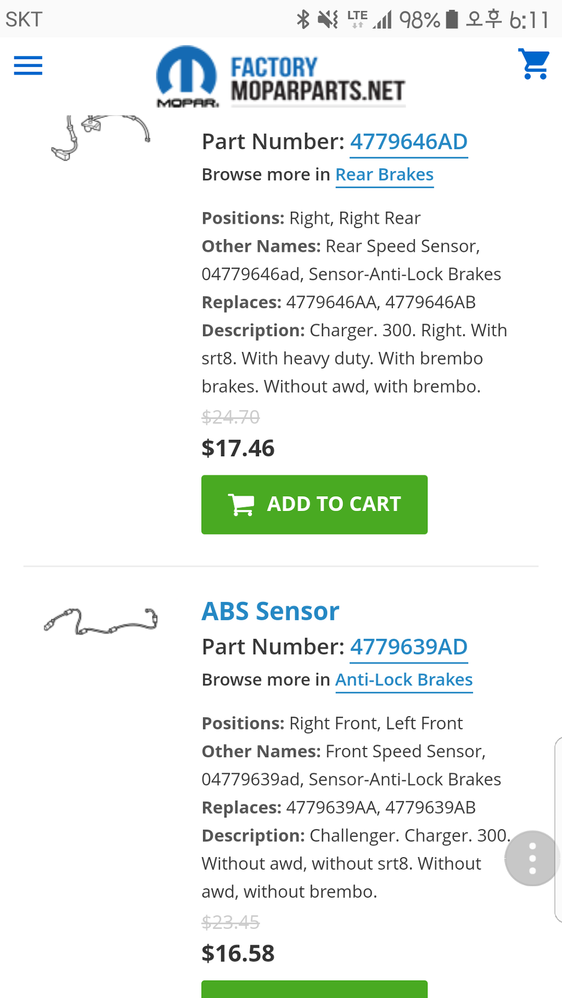Tap the battery status icon
This screenshot has height=998, width=562.
(452, 19)
